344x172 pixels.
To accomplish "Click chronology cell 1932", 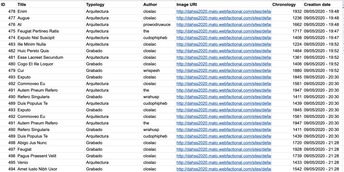I will [287, 11].
